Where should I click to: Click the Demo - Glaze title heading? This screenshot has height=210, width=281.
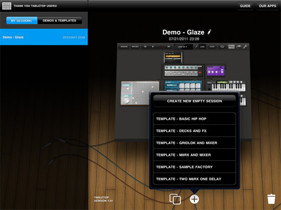pos(183,32)
